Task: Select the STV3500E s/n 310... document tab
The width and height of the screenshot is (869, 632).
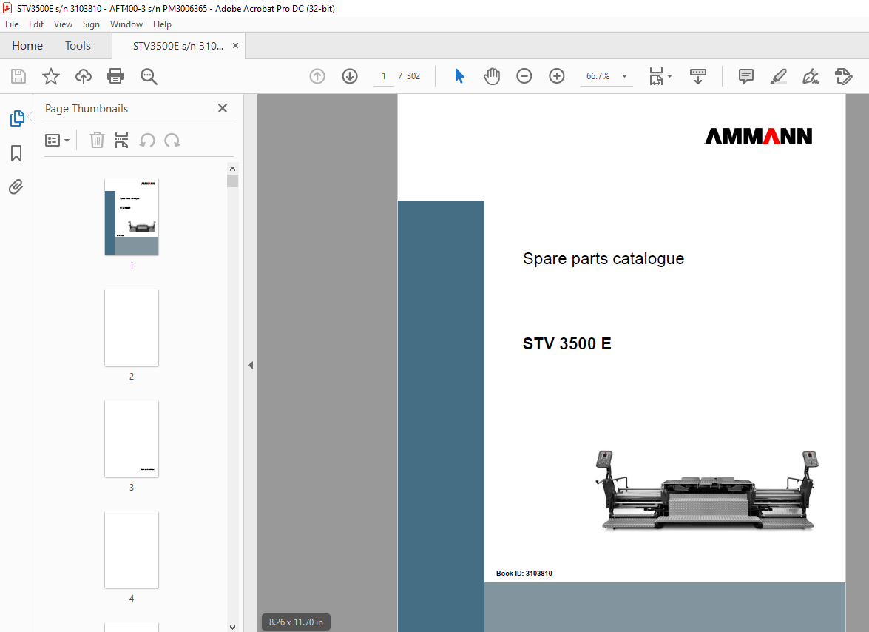Action: [x=178, y=46]
